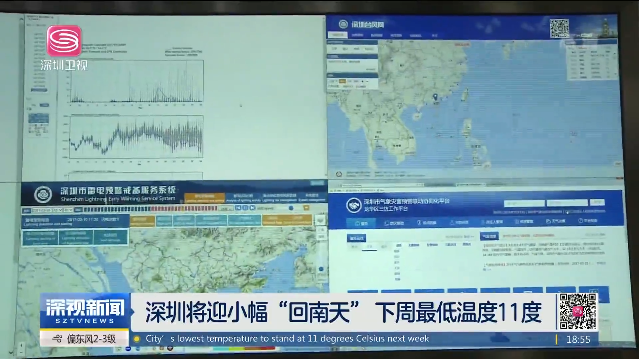The width and height of the screenshot is (639, 359).
Task: Click the blue segment of lightning timeline bar
Action: (x=116, y=209)
